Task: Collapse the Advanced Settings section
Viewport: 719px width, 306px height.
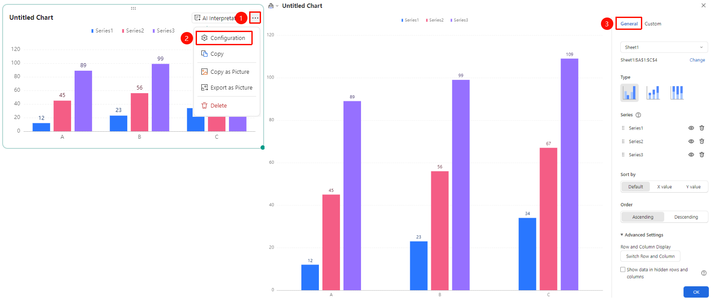Action: tap(642, 235)
